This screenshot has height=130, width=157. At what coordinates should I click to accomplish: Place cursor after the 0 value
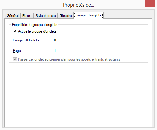coord(56,40)
